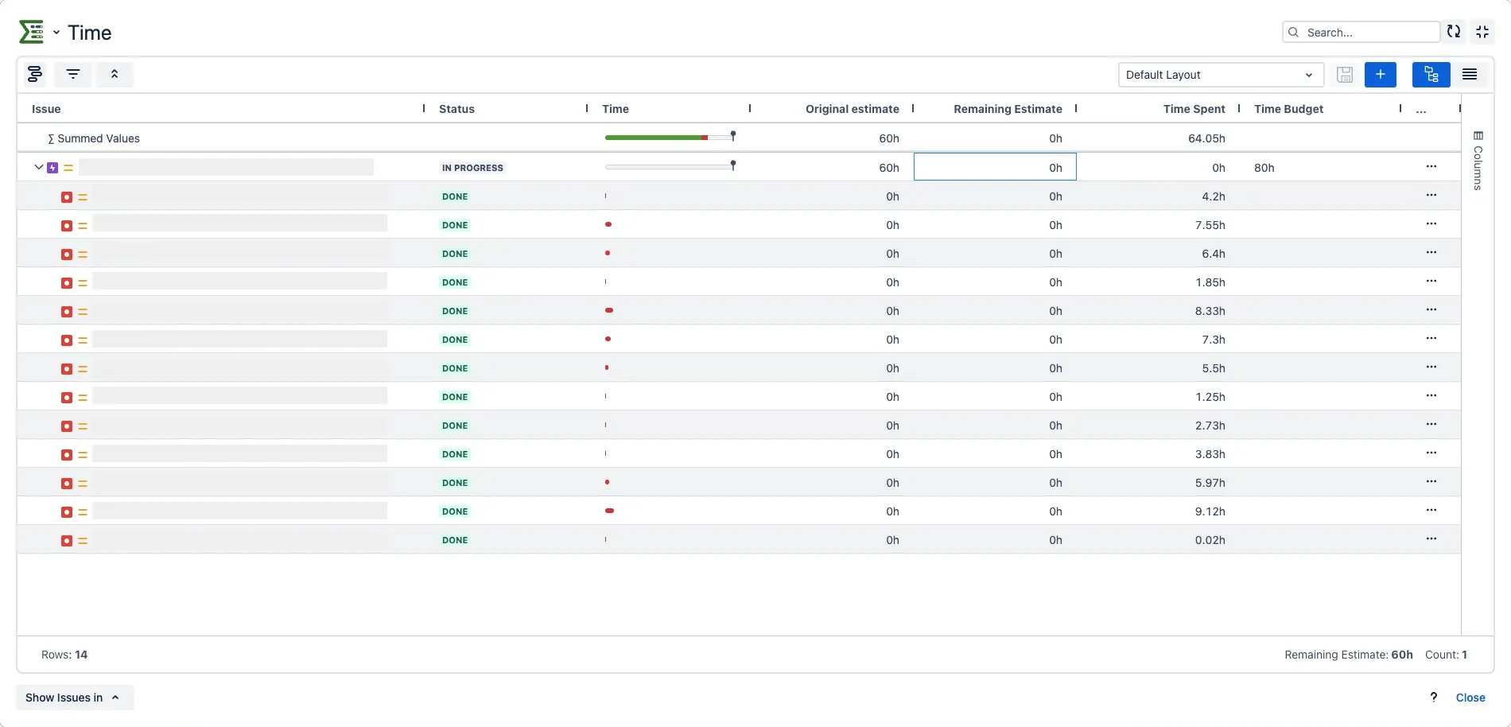Add a new layout using the blue plus icon
Screen dimensions: 1511x727
coord(1380,74)
